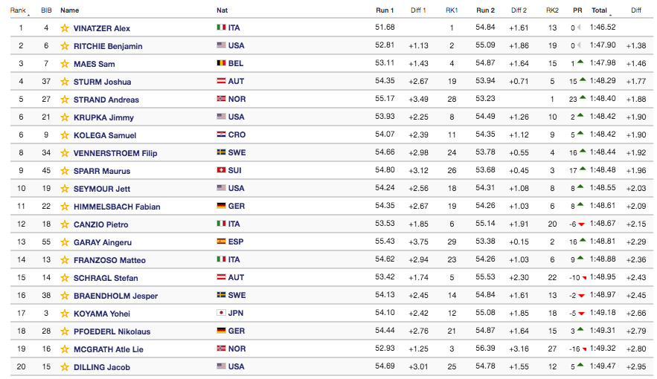
Task: Click the Nat column header
Action: tap(222, 10)
